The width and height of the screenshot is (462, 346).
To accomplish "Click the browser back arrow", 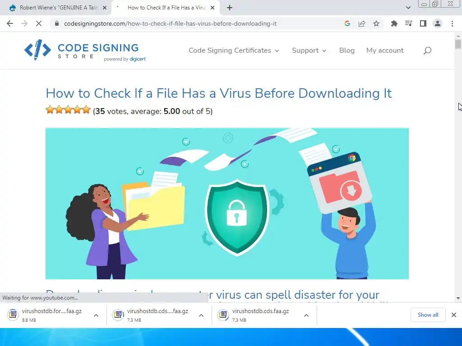I will pyautogui.click(x=10, y=23).
